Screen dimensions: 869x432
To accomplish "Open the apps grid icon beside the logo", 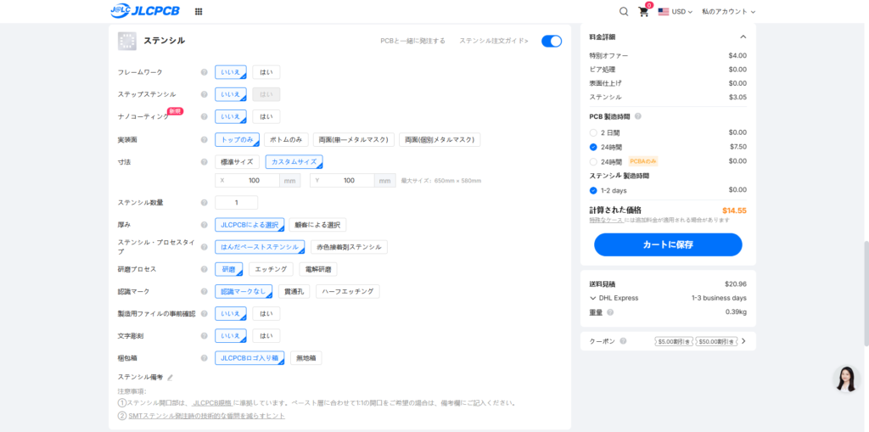I will 199,12.
